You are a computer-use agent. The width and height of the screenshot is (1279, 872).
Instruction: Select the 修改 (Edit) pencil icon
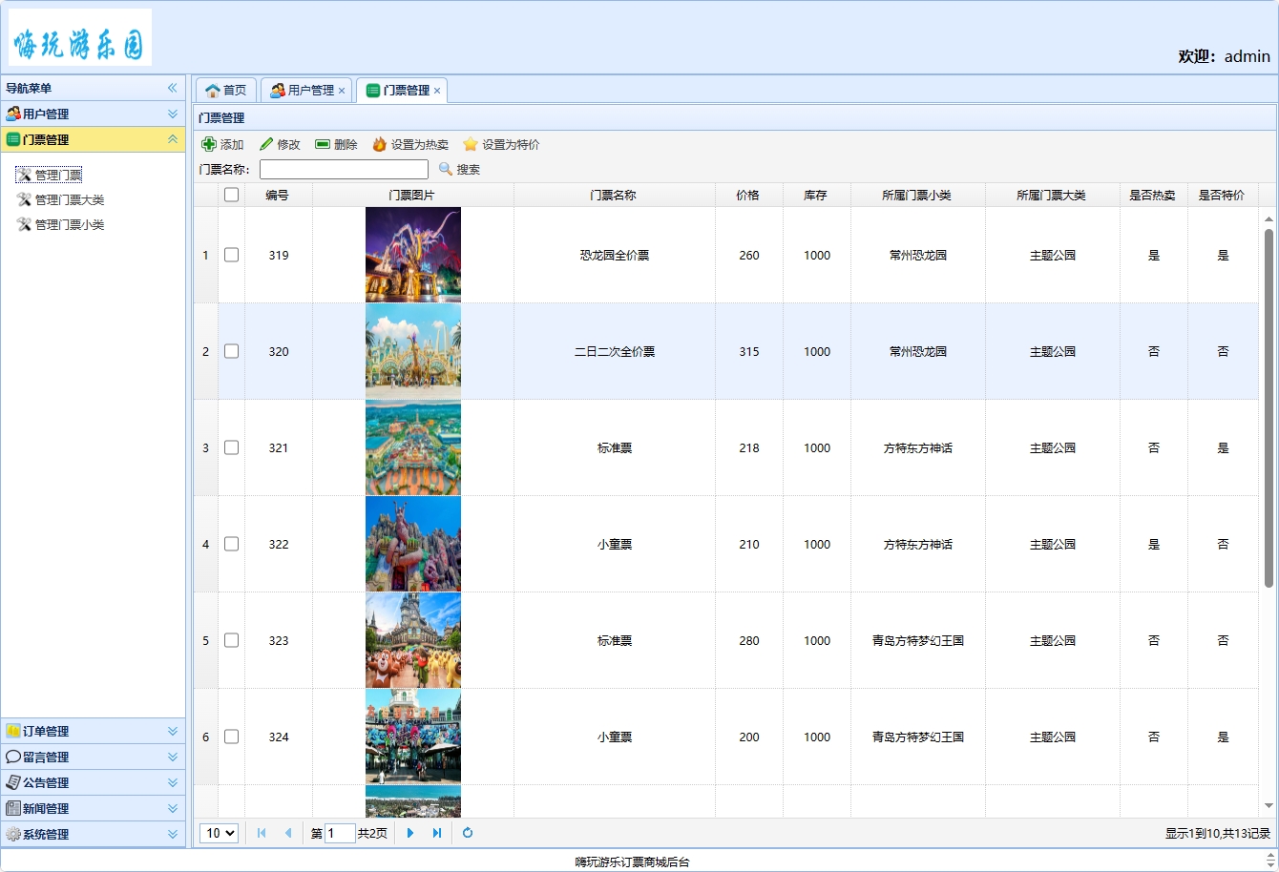click(265, 144)
